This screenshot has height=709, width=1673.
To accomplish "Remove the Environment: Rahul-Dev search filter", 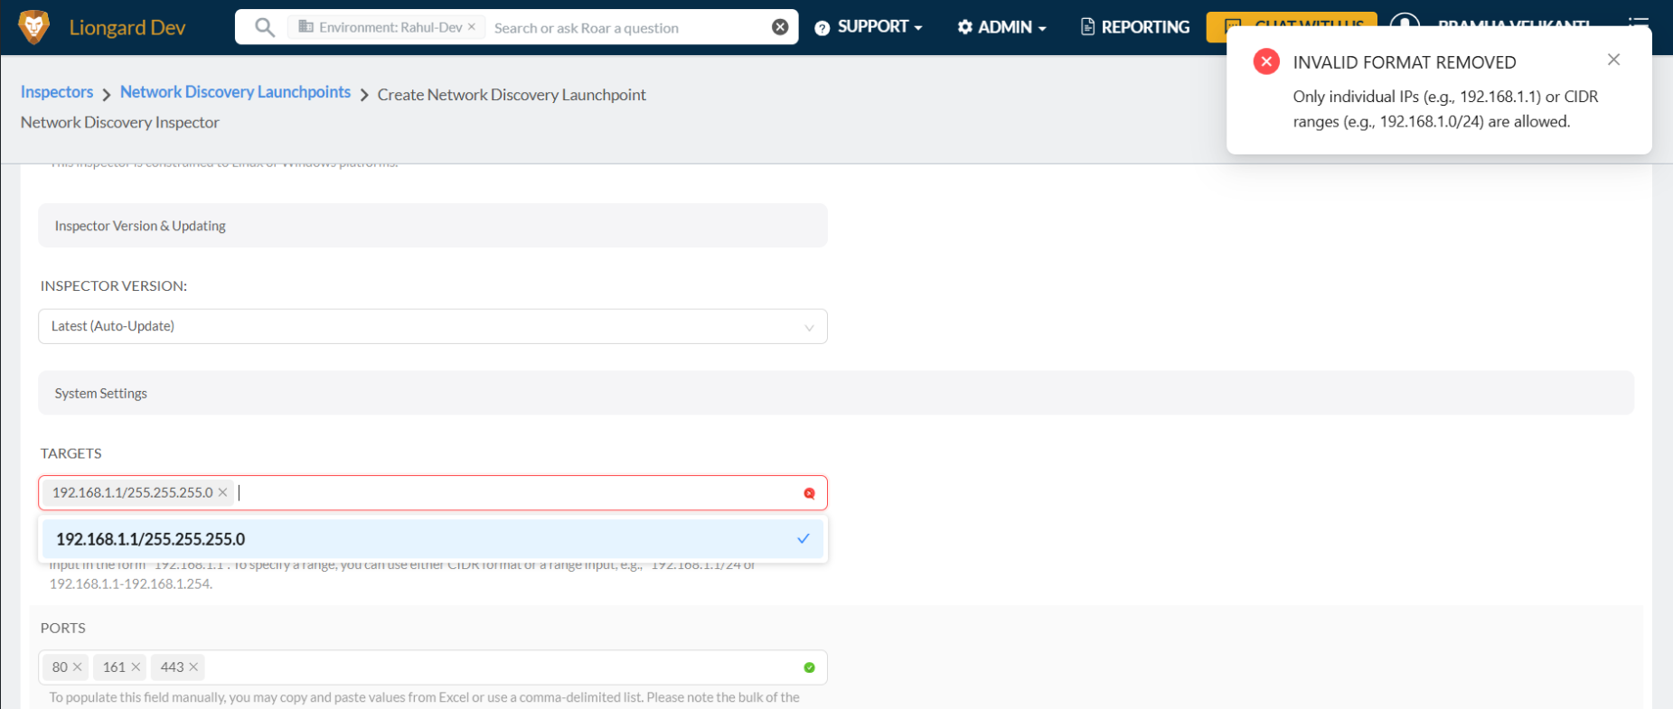I will [x=472, y=27].
